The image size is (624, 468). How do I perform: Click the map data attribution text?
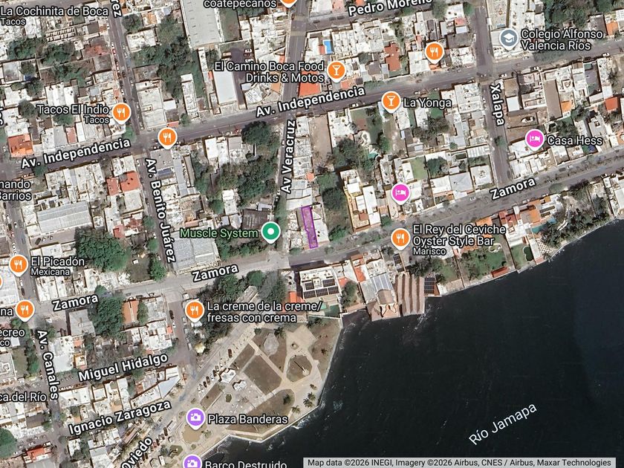click(x=459, y=462)
